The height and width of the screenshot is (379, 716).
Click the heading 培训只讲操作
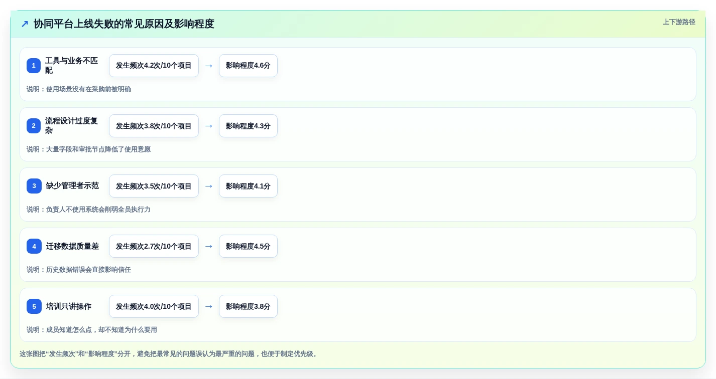click(69, 306)
